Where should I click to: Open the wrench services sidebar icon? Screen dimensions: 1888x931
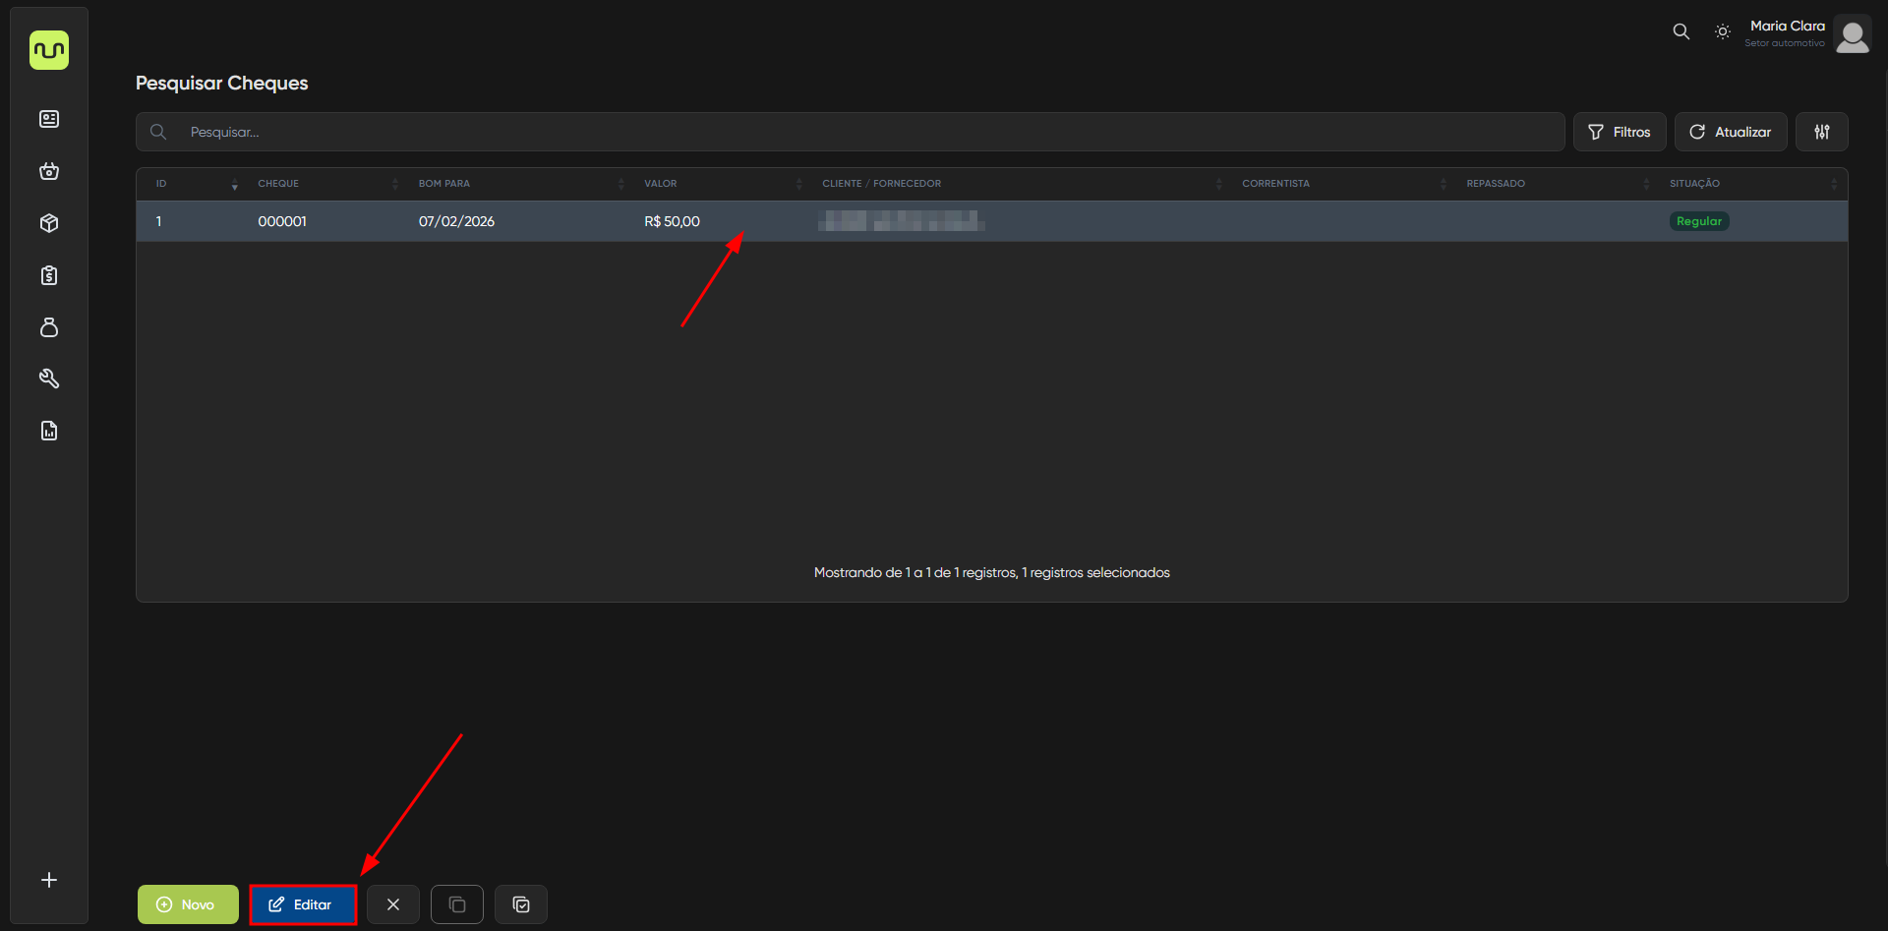pos(49,378)
